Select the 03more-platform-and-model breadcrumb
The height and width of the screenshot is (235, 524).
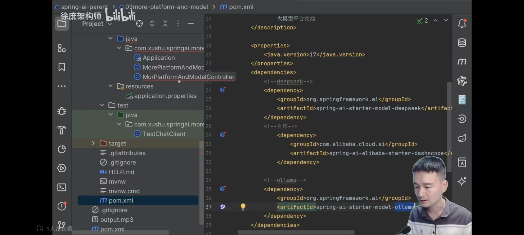pyautogui.click(x=166, y=7)
